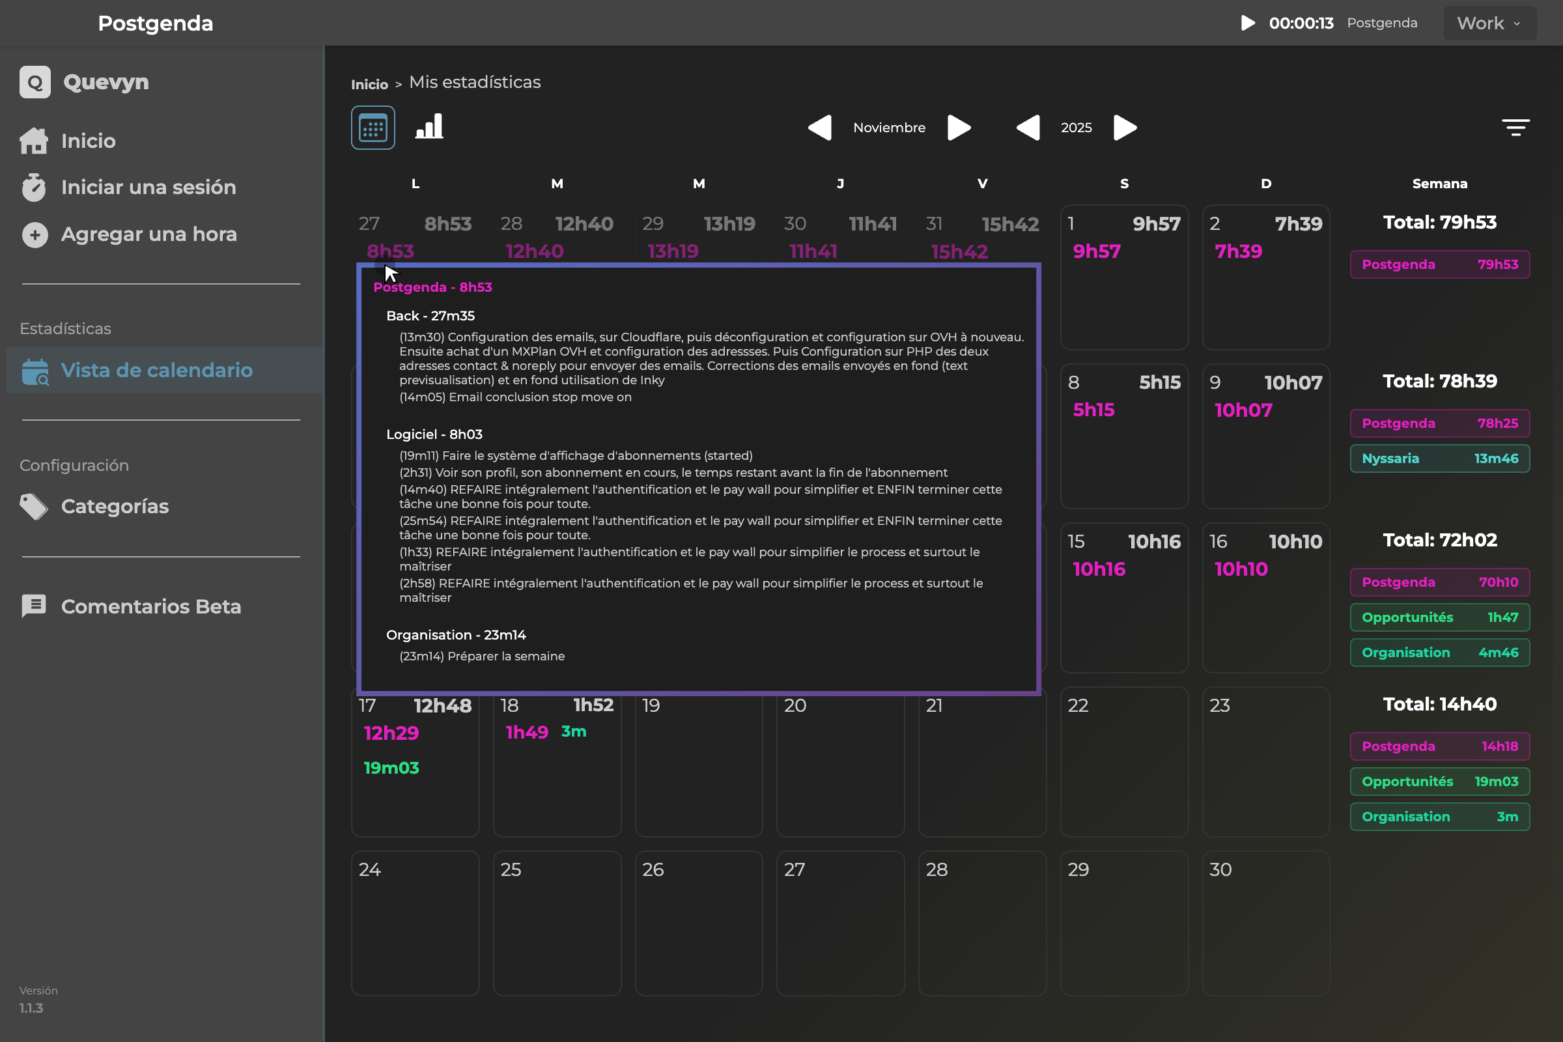Switch to bar chart view icon
Screen dimensions: 1563x1042
[429, 126]
